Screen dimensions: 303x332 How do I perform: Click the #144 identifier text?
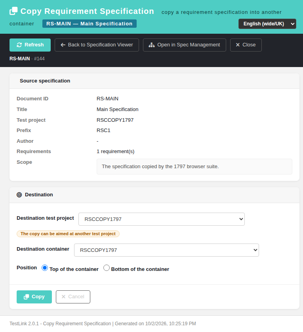pyautogui.click(x=39, y=59)
